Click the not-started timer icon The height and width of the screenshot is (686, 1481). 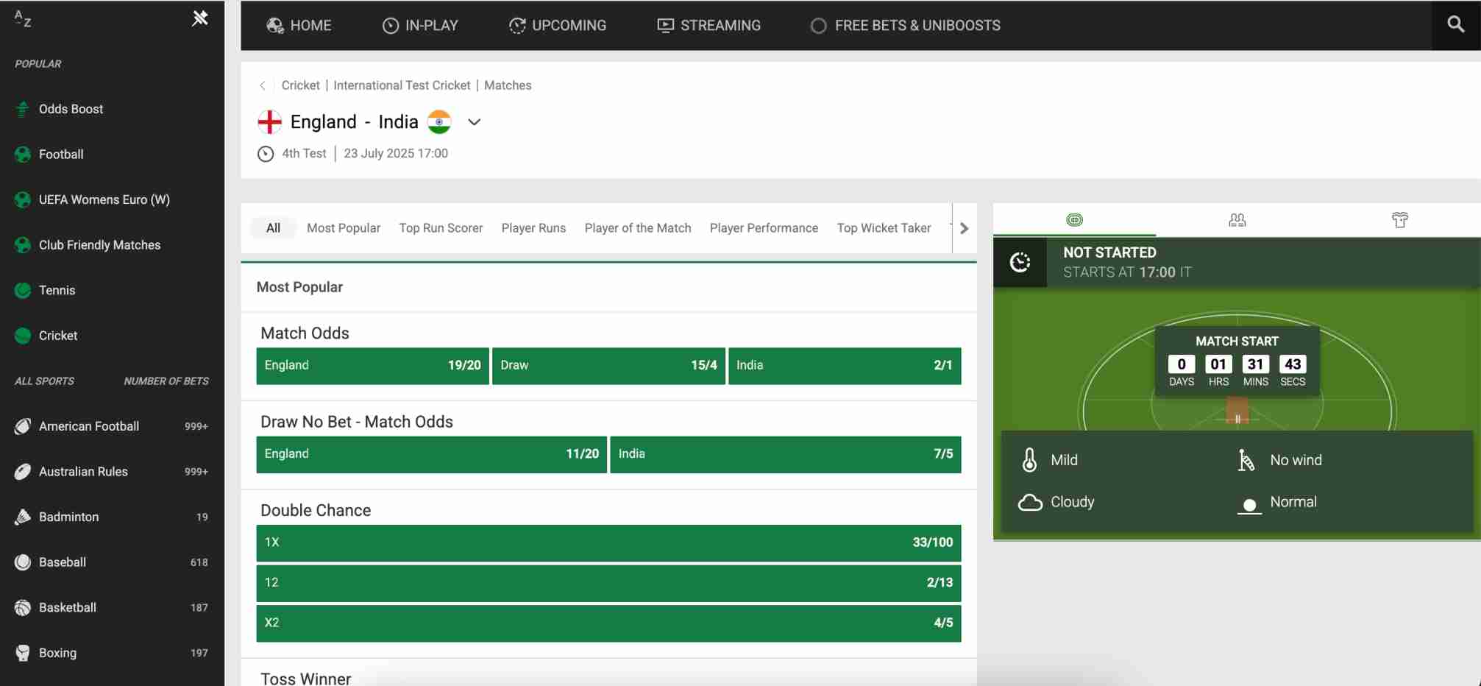[x=1020, y=262]
